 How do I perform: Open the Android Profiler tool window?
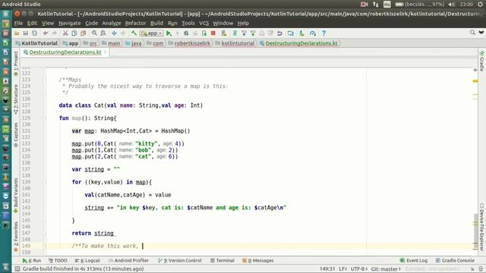click(128, 261)
